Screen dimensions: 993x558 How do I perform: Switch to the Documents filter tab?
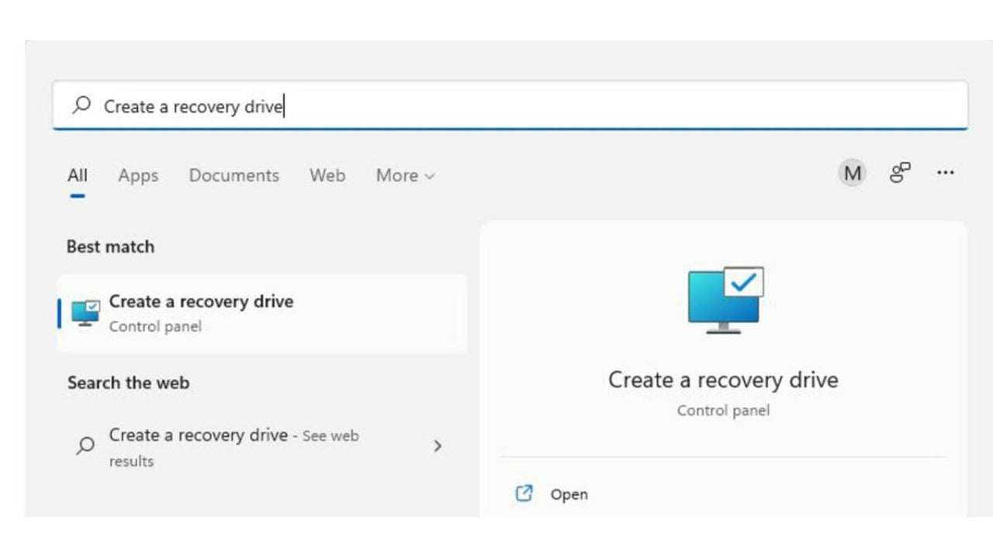coord(234,175)
